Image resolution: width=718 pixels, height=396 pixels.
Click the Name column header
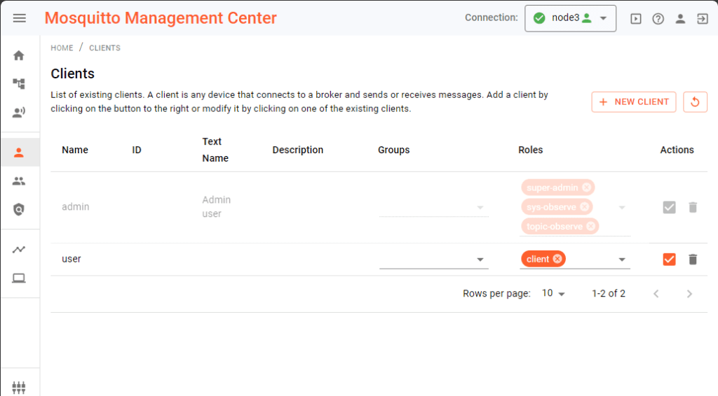pos(75,150)
